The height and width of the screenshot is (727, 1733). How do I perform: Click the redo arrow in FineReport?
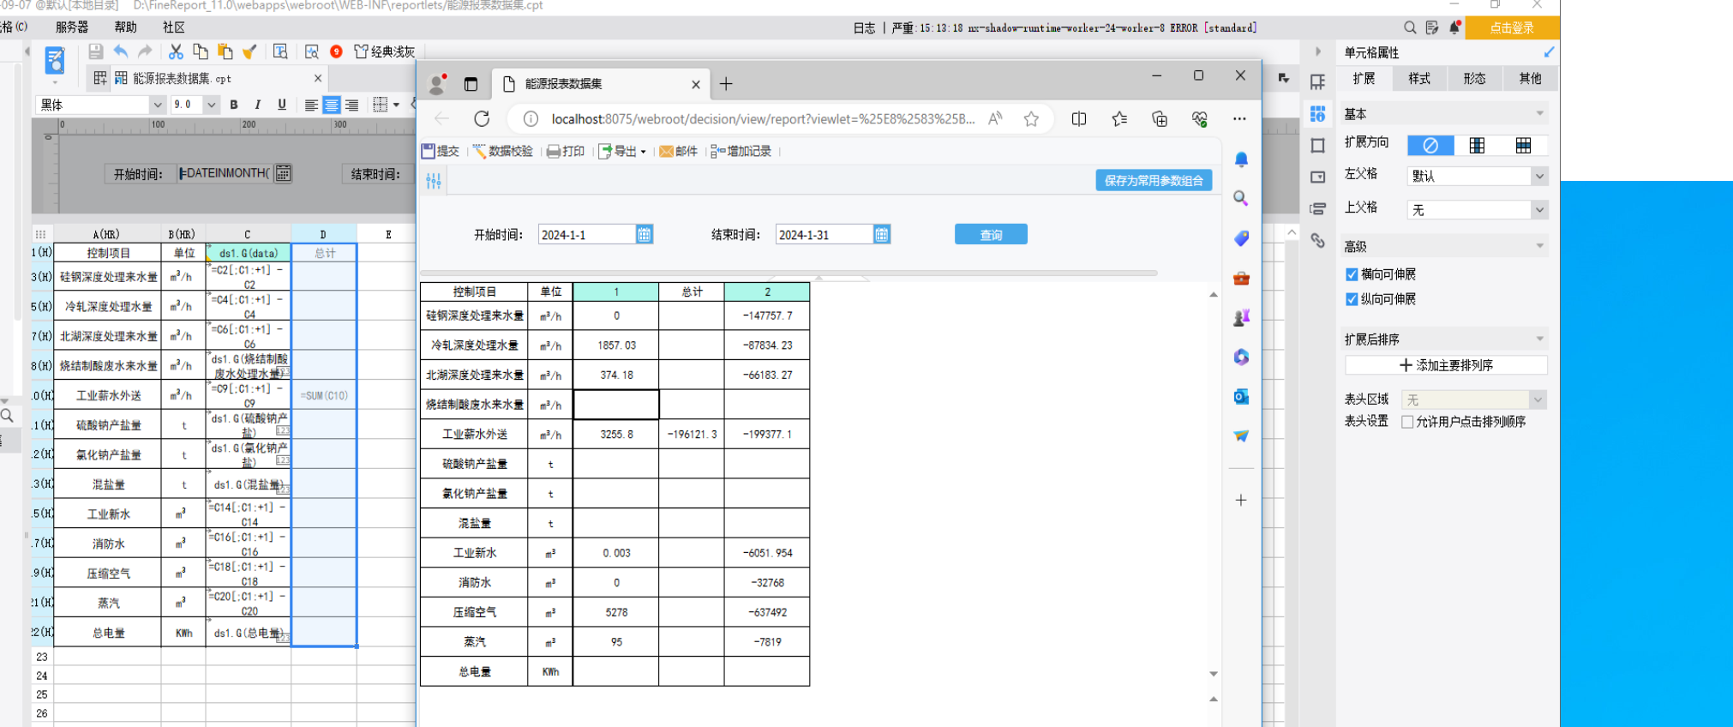tap(145, 51)
